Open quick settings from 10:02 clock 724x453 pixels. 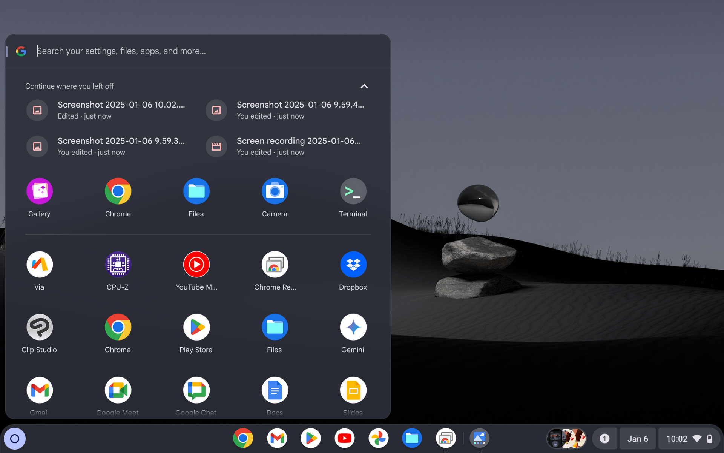click(689, 439)
